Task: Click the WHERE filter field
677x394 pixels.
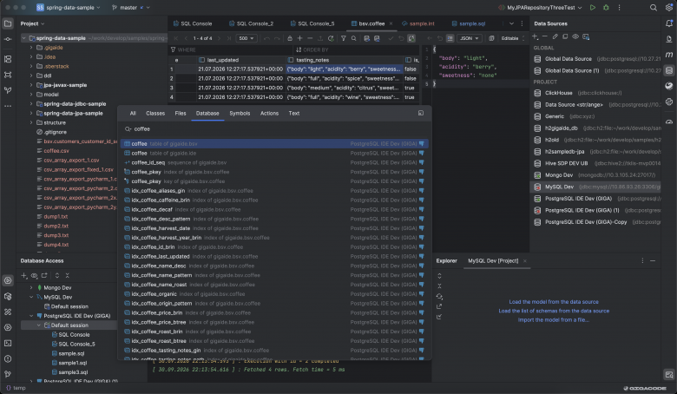Action: 230,49
